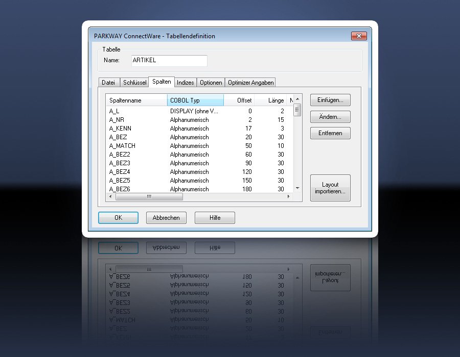Click the horizontal scroll-right arrow
The width and height of the screenshot is (460, 357).
pos(289,197)
